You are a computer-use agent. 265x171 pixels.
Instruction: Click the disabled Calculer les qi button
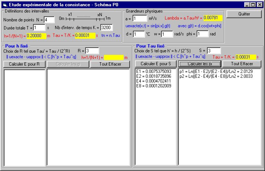pos(68,64)
